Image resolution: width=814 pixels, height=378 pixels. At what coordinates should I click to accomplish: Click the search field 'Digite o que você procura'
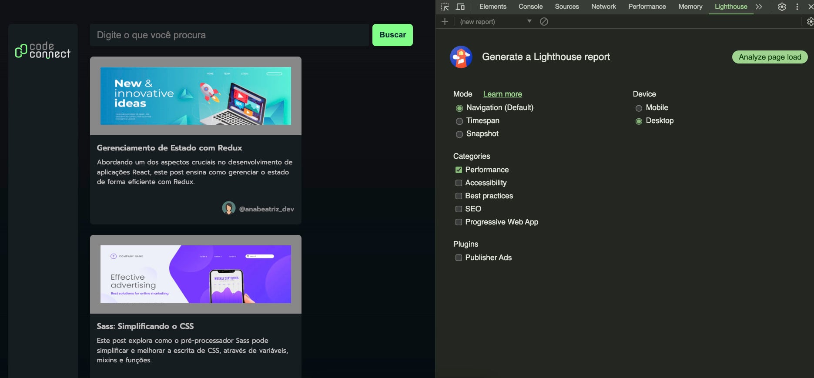pos(229,35)
